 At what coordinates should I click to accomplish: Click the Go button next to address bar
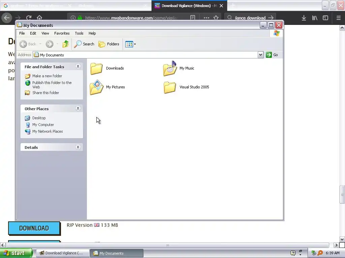pos(272,55)
